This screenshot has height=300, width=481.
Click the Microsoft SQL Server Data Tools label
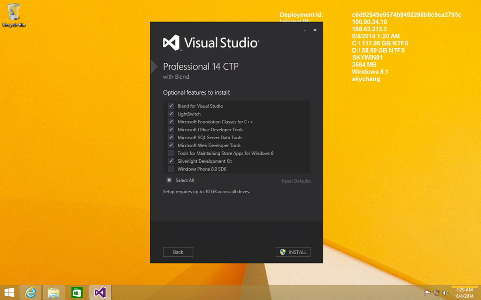click(x=210, y=137)
